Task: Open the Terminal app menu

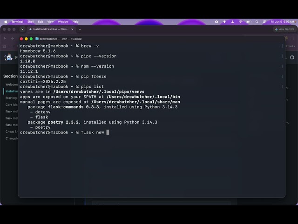Action: (17, 22)
